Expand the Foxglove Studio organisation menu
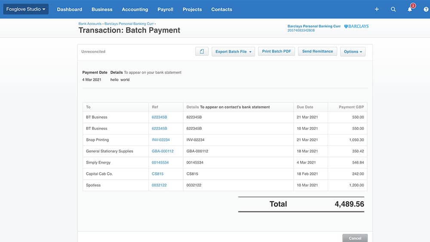Viewport: 430px width, 242px height. [x=26, y=9]
